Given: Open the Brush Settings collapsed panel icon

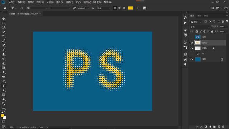Looking at the screenshot, I should (185, 43).
